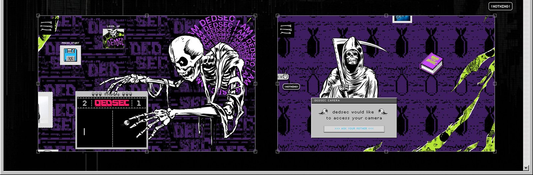Open the bones menu icon in the grim reaper image

[286, 30]
